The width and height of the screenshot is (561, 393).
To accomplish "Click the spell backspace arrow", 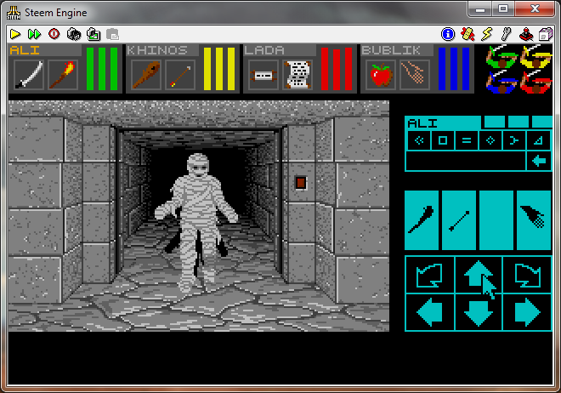I will point(539,161).
